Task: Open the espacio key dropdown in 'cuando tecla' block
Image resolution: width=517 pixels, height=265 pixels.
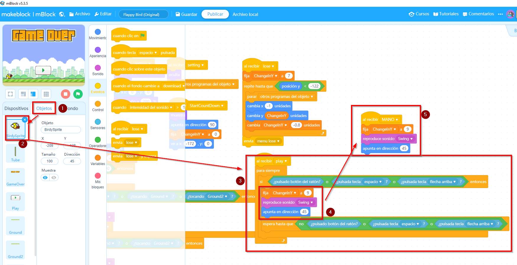Action: coord(148,53)
